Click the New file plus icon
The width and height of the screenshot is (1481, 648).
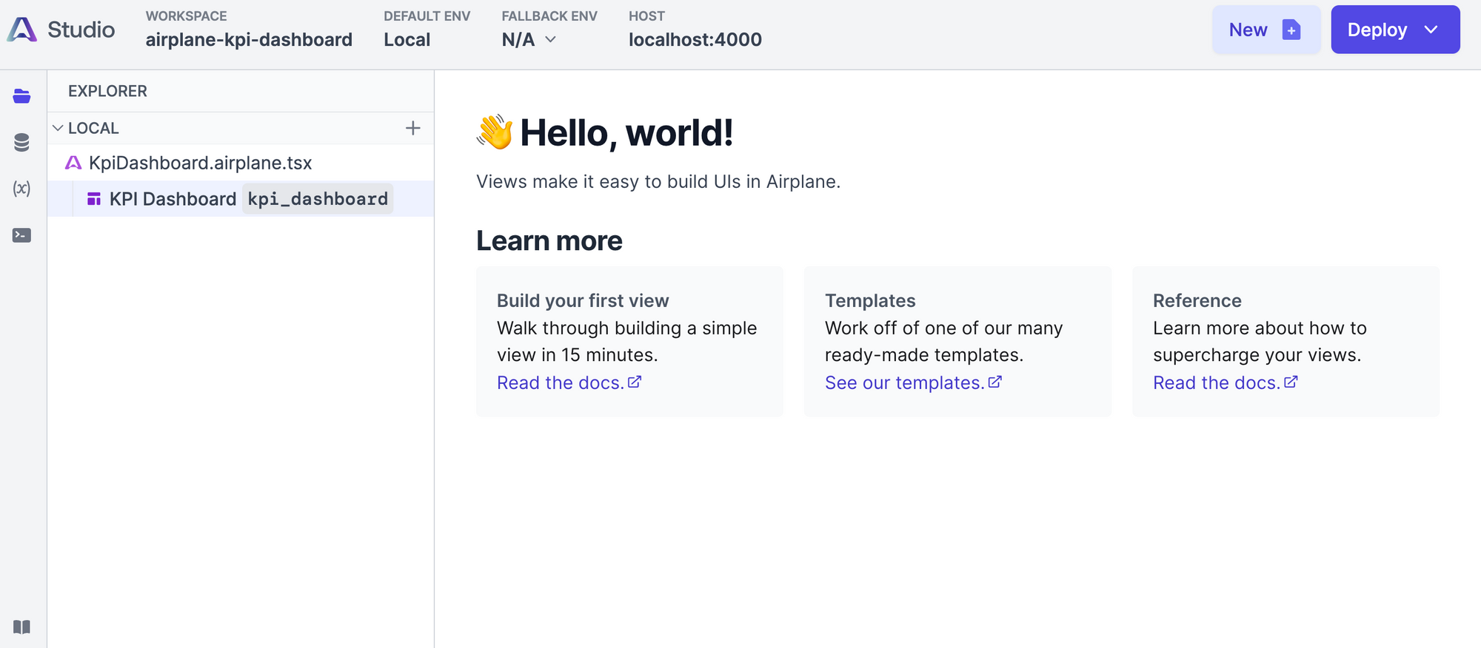click(1291, 30)
